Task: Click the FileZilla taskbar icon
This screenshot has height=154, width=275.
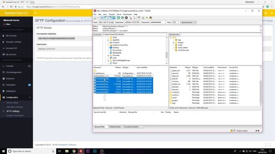Action: pyautogui.click(x=81, y=151)
